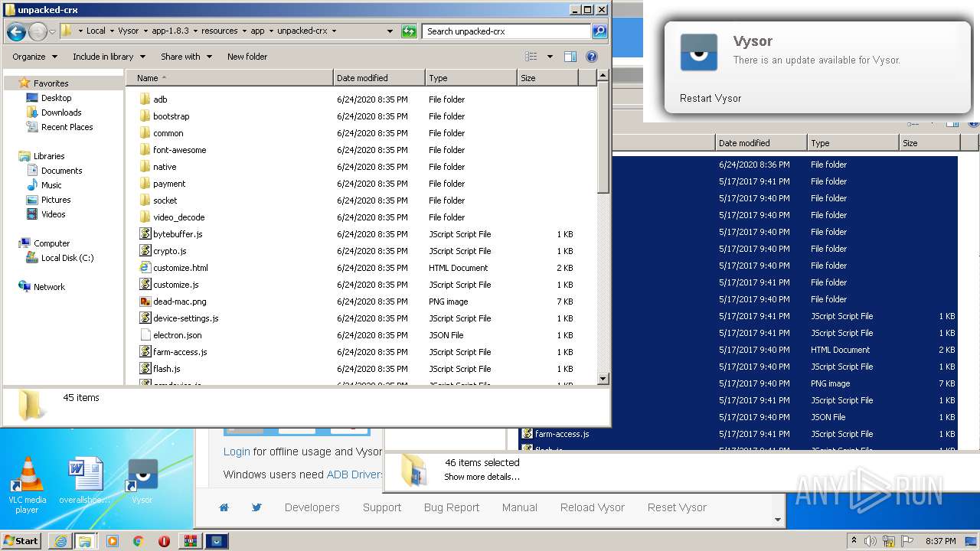Viewport: 980px width, 551px height.
Task: Click the volume icon in system tray
Action: click(x=871, y=541)
